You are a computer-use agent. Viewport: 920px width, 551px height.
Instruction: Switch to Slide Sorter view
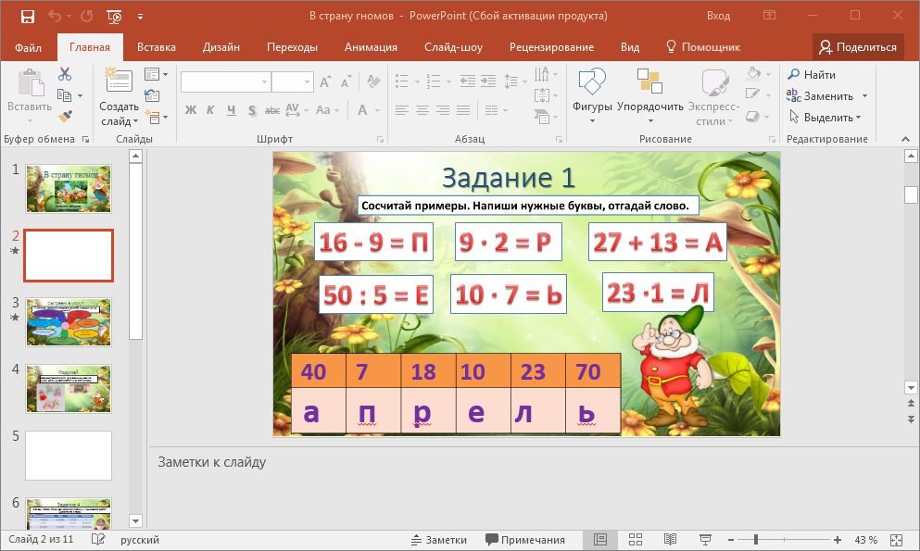[x=636, y=539]
